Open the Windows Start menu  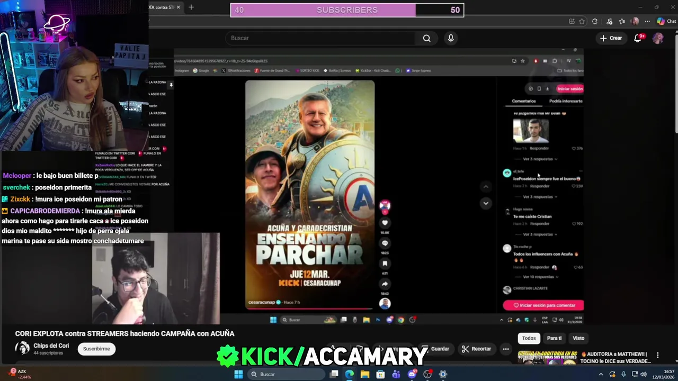tap(238, 374)
